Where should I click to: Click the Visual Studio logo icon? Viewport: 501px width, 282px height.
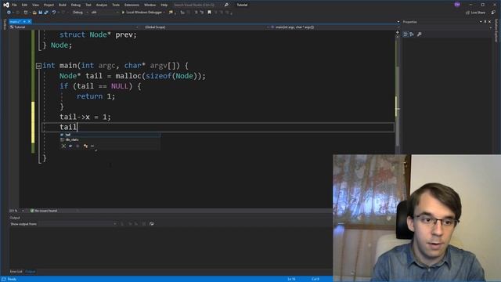coord(5,5)
